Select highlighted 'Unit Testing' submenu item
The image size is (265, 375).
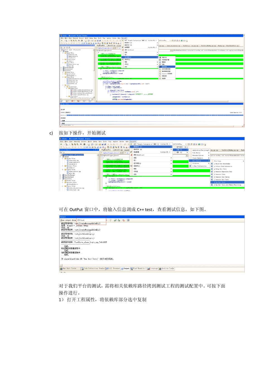(x=200, y=161)
